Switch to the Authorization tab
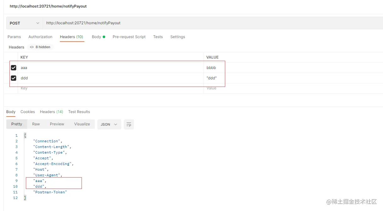The height and width of the screenshot is (211, 383). [40, 37]
